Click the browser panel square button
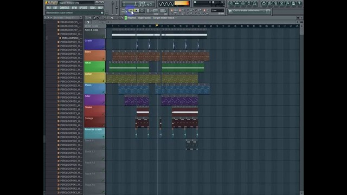This screenshot has width=347, height=195. (x=81, y=18)
